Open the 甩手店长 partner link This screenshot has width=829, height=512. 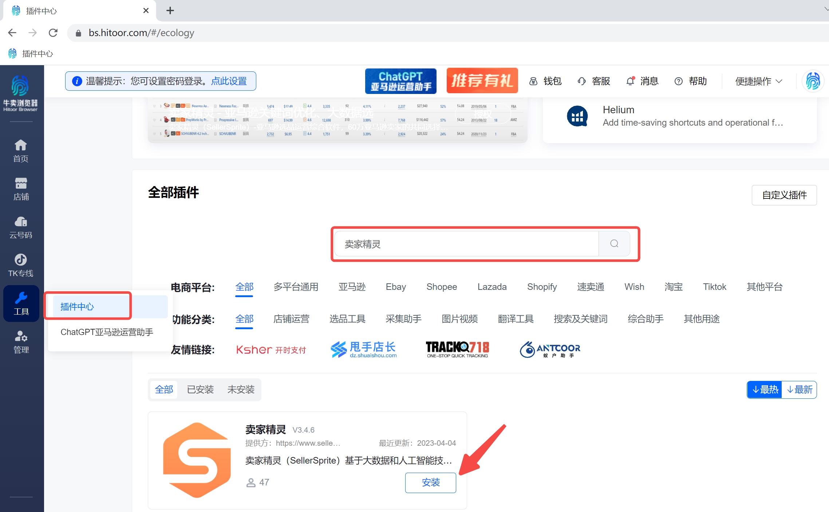click(364, 350)
